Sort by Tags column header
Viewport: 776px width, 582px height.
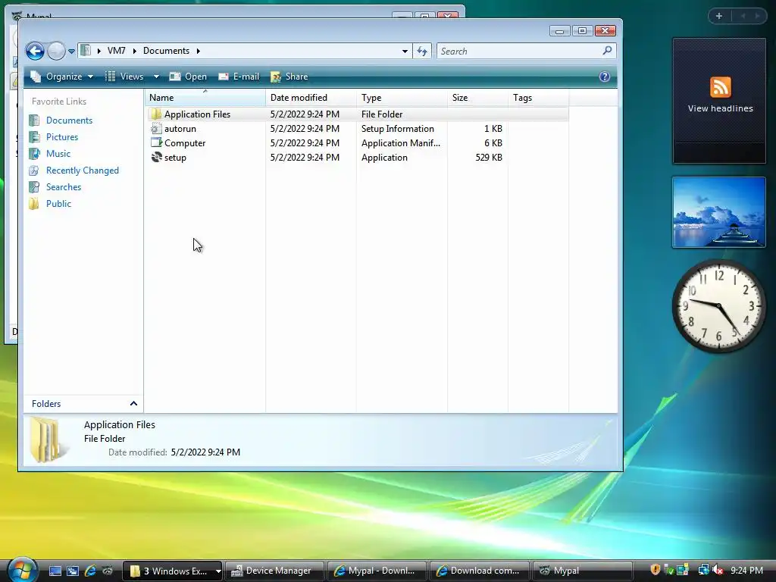[539, 98]
